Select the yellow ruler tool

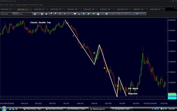(x=88, y=14)
